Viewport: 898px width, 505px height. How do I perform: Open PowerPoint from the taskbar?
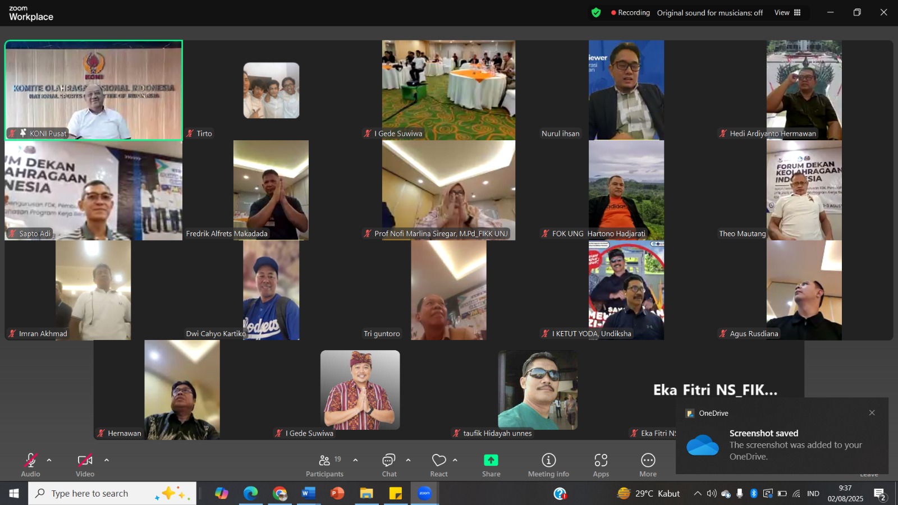click(x=337, y=493)
